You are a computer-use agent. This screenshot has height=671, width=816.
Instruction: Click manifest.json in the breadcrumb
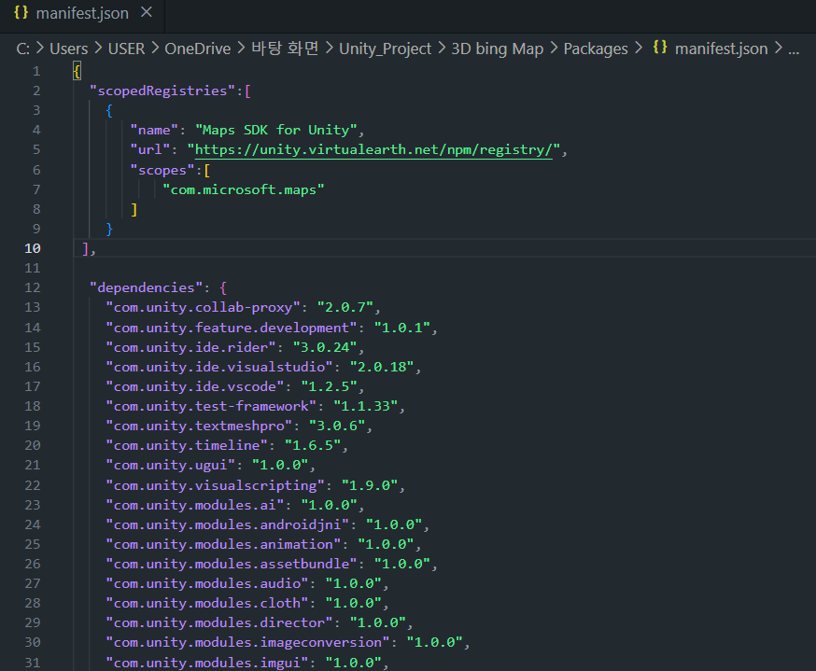[x=722, y=49]
